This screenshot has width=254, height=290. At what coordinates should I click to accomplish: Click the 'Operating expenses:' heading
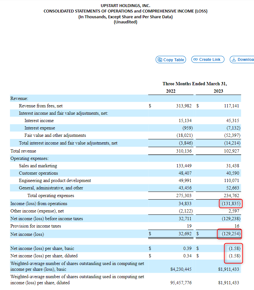coord(30,159)
